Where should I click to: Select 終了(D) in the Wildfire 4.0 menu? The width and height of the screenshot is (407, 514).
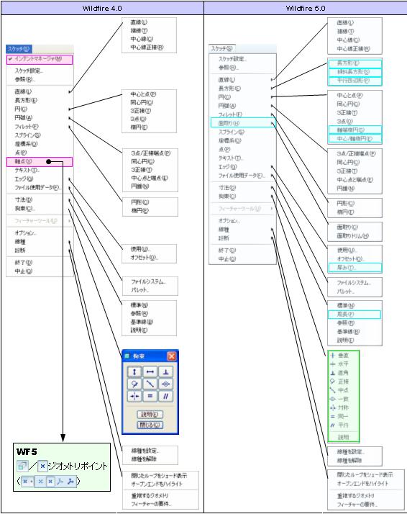coord(40,263)
